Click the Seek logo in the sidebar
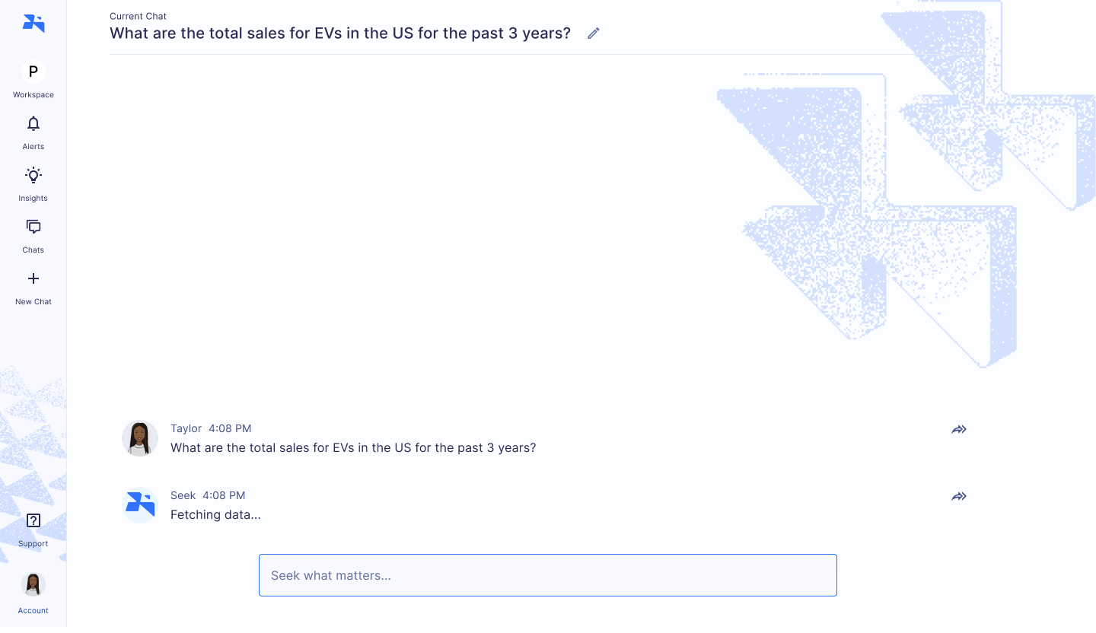Image resolution: width=1096 pixels, height=633 pixels. click(33, 24)
